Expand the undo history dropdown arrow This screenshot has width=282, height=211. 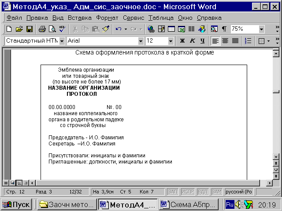point(126,29)
